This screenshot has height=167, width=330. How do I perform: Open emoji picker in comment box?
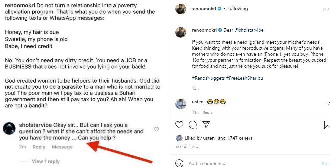tap(179, 163)
